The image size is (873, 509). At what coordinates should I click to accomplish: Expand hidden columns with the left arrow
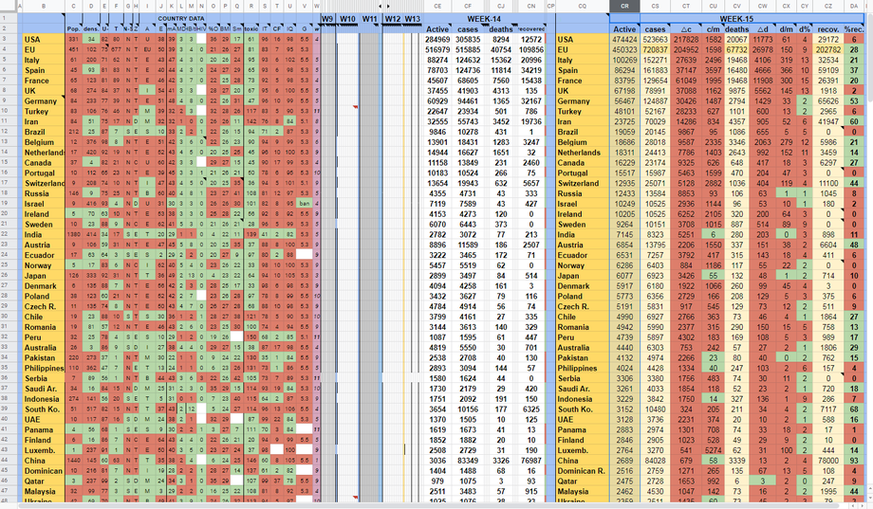[x=381, y=6]
